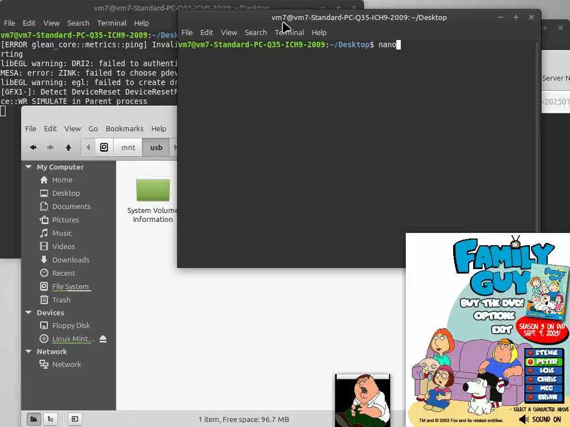
Task: Open back terminal Edit menu
Action: pyautogui.click(x=29, y=23)
